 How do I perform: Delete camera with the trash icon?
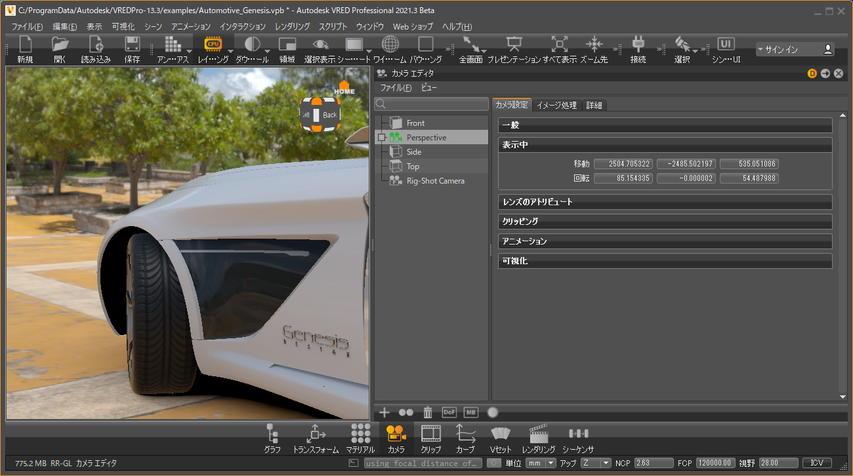[x=428, y=412]
